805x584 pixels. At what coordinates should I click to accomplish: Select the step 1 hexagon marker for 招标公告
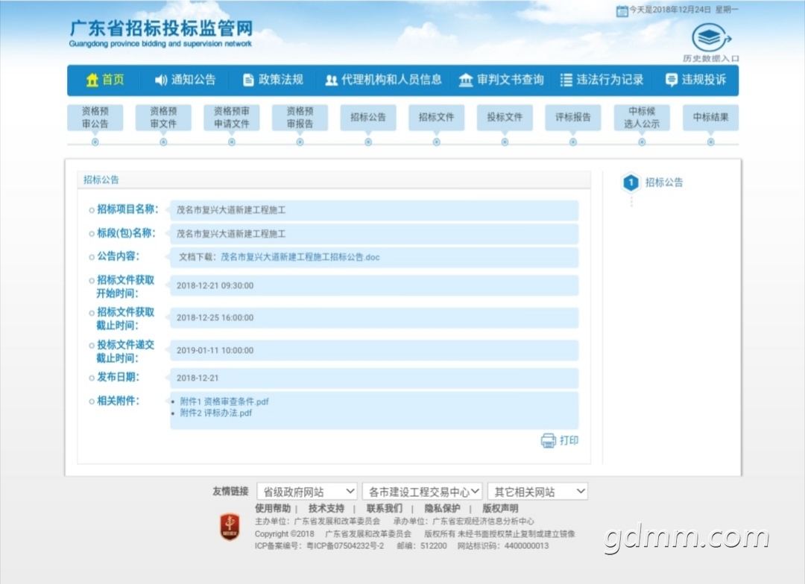tap(631, 182)
